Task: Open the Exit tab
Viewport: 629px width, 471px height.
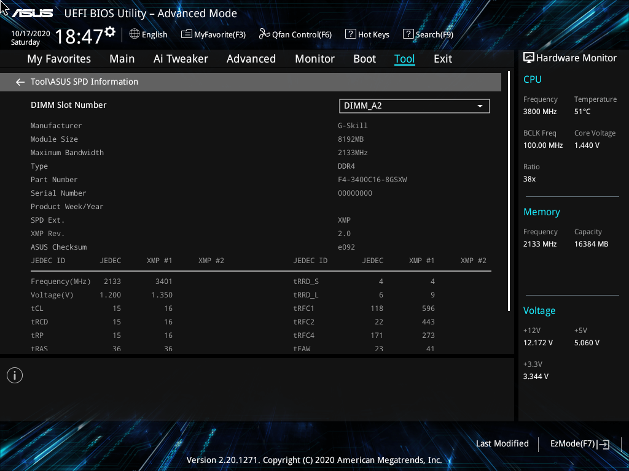Action: pos(443,59)
